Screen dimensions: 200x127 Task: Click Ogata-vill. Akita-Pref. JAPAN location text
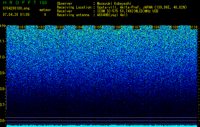pos(142,7)
